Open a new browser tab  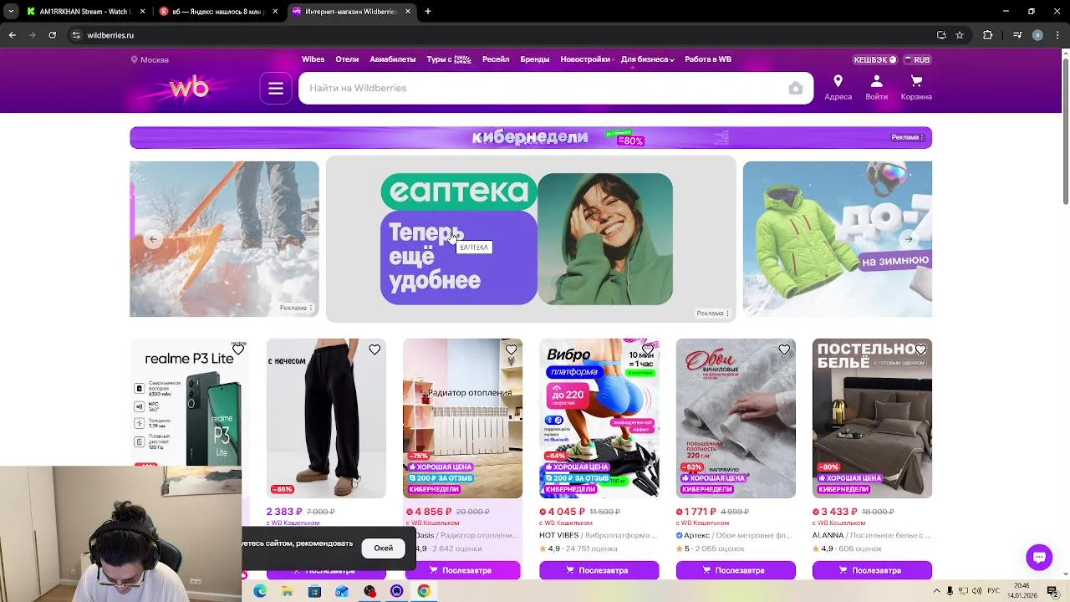(428, 12)
